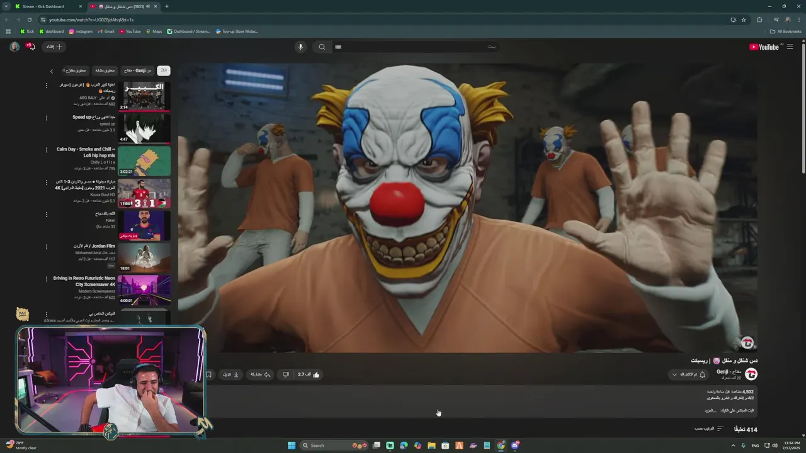Open the Maps bookmark
Image resolution: width=806 pixels, height=453 pixels.
coord(154,31)
